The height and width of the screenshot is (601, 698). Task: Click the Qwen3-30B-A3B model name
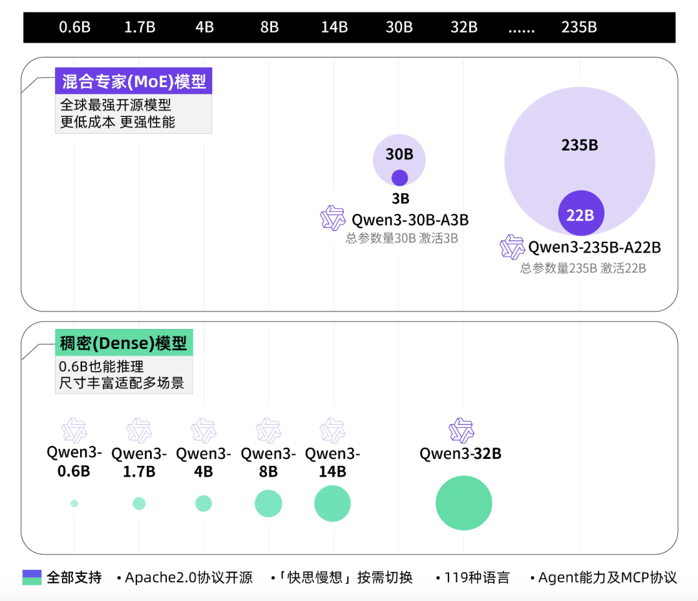410,220
